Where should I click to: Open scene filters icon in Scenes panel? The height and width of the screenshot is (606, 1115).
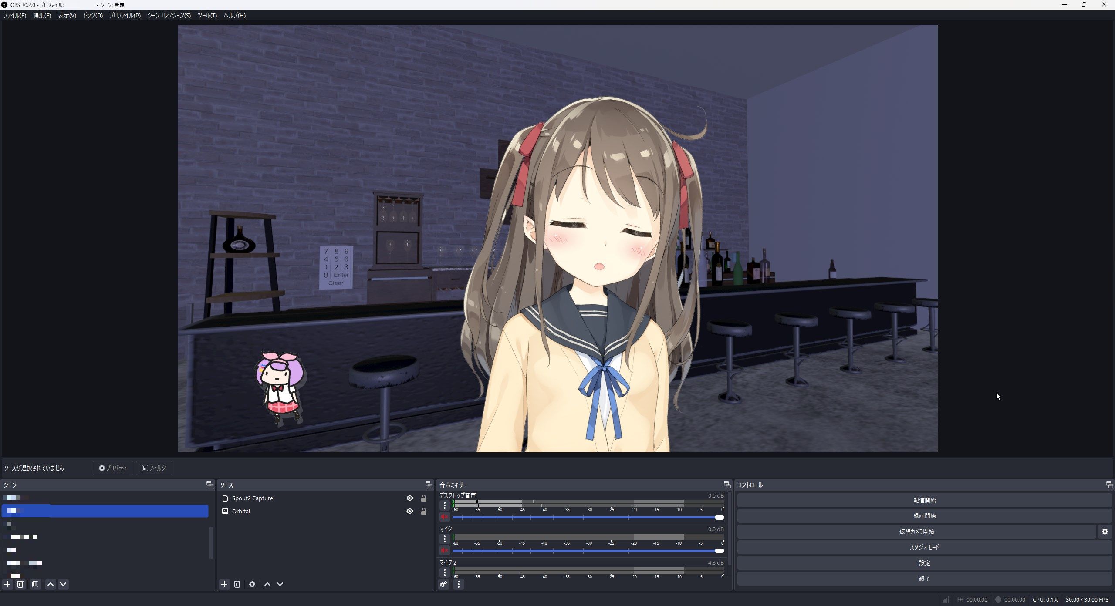coord(35,584)
